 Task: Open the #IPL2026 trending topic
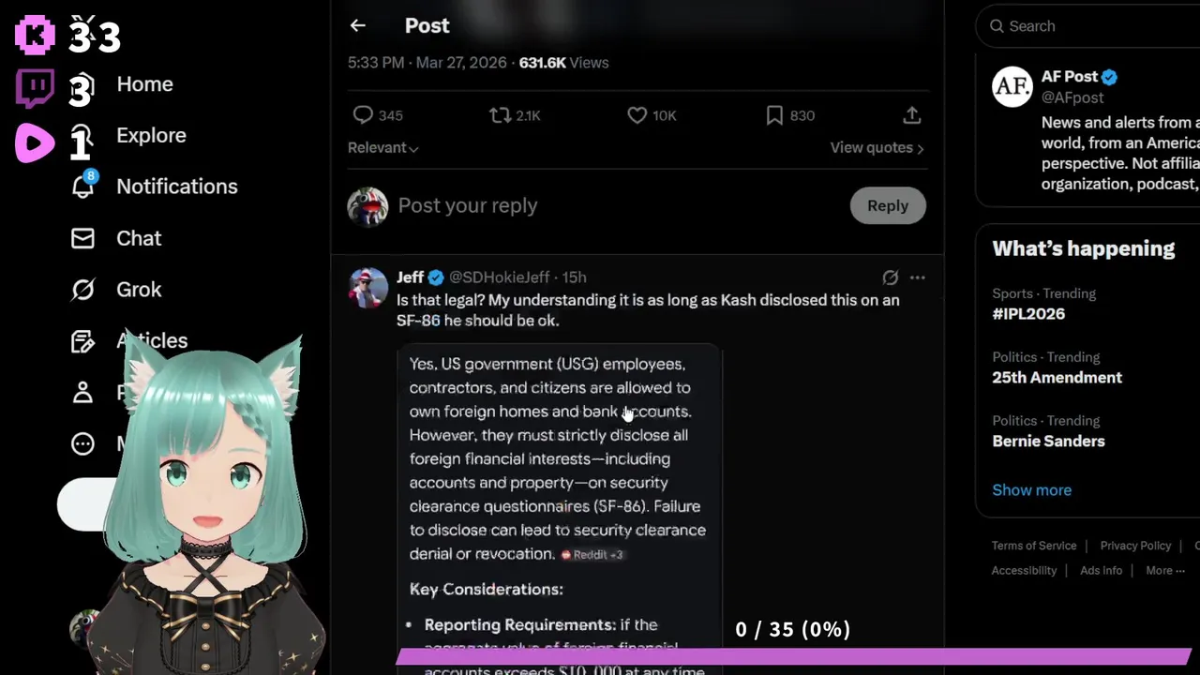point(1028,314)
